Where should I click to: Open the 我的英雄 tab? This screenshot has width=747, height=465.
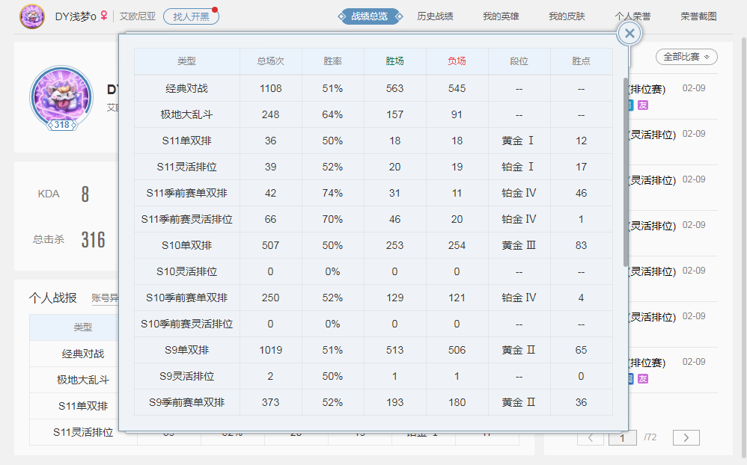click(501, 16)
